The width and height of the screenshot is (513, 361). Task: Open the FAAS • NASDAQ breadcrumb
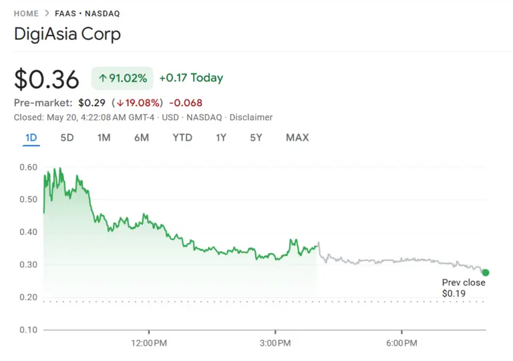point(88,13)
